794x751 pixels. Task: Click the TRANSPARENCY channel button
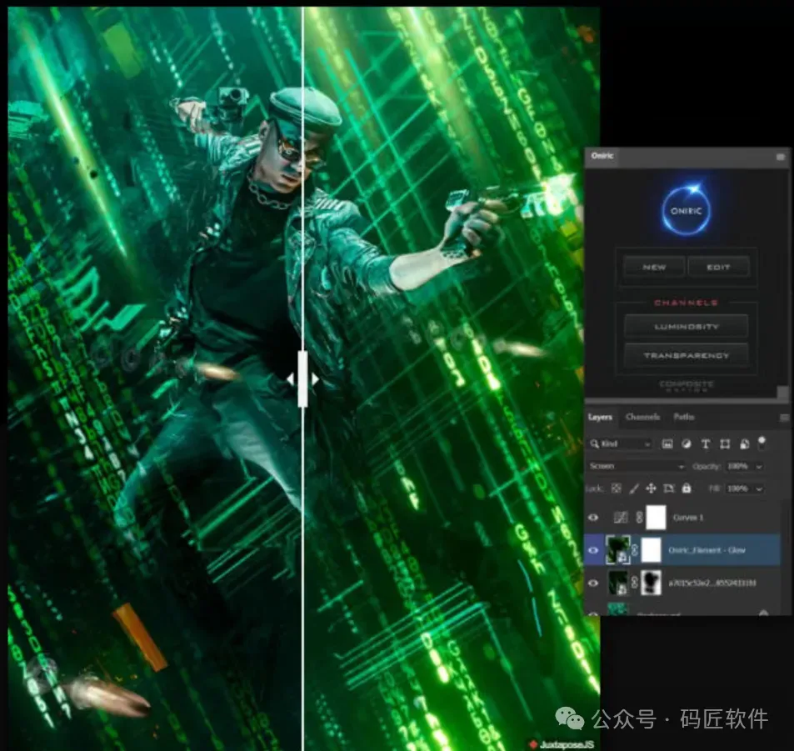tap(687, 356)
